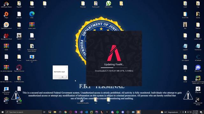
Task: Select the phpcode file on the desktop
Action: click(19, 15)
